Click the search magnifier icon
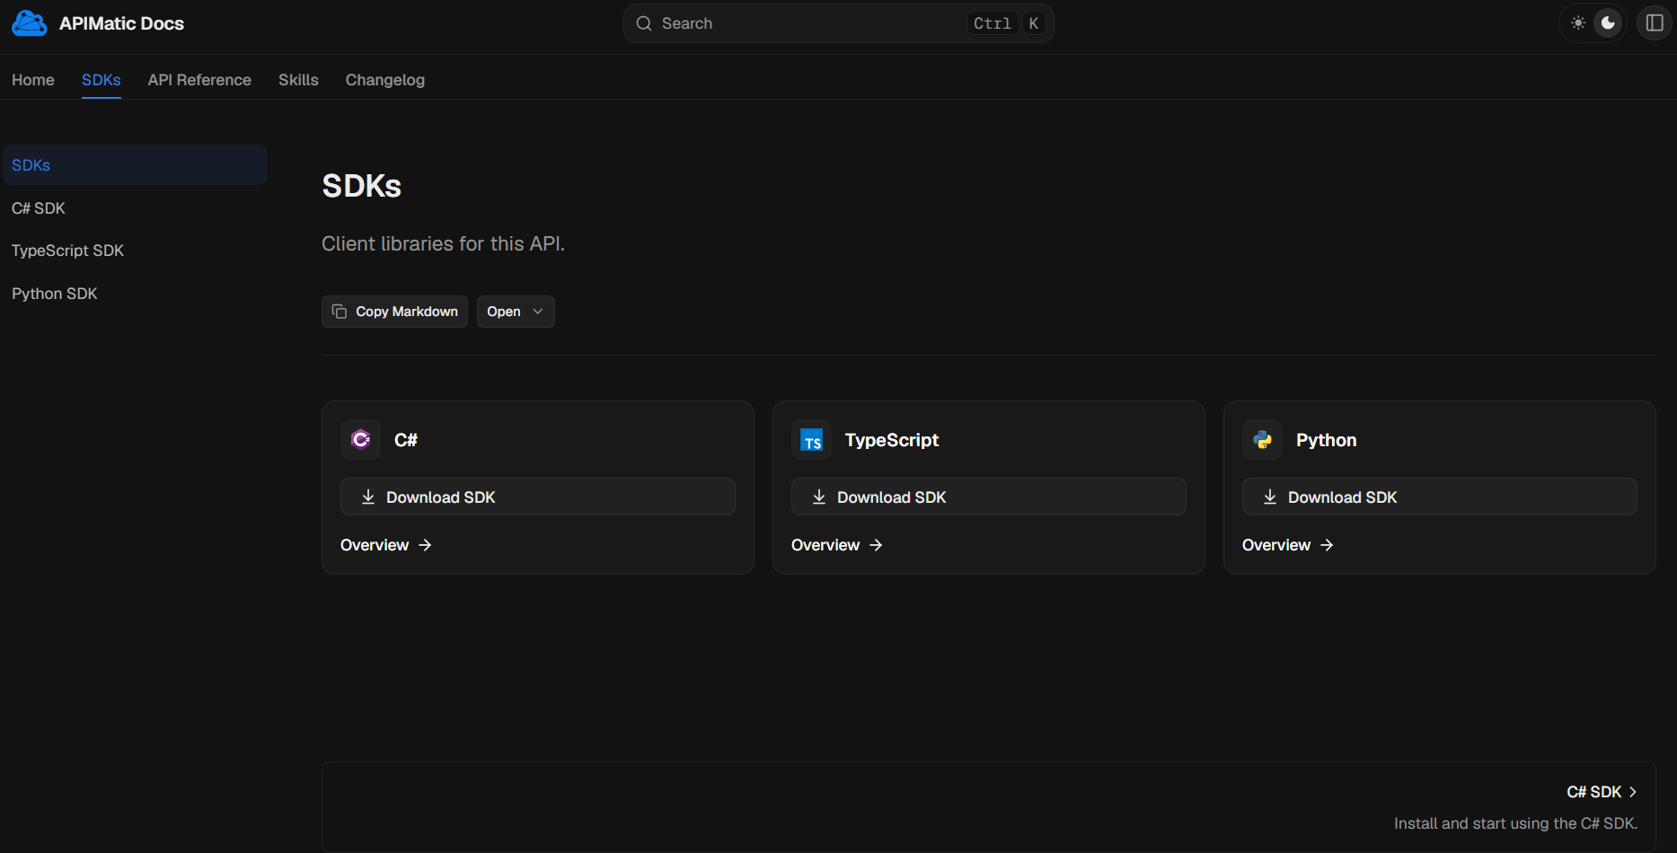1677x853 pixels. [644, 23]
